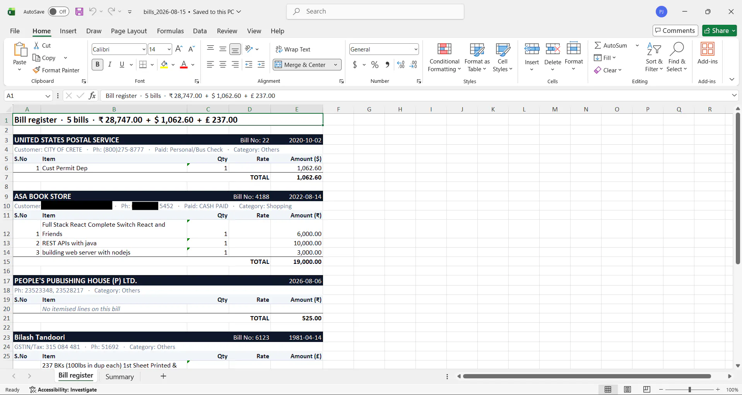Apply red Font Color swatch
Screen dimensions: 742x395
(184, 65)
